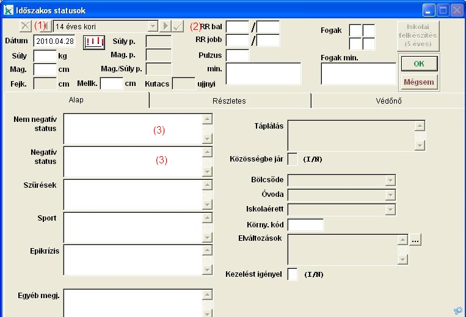Go to previous status with left arrow
The height and width of the screenshot is (317, 466).
[48, 26]
